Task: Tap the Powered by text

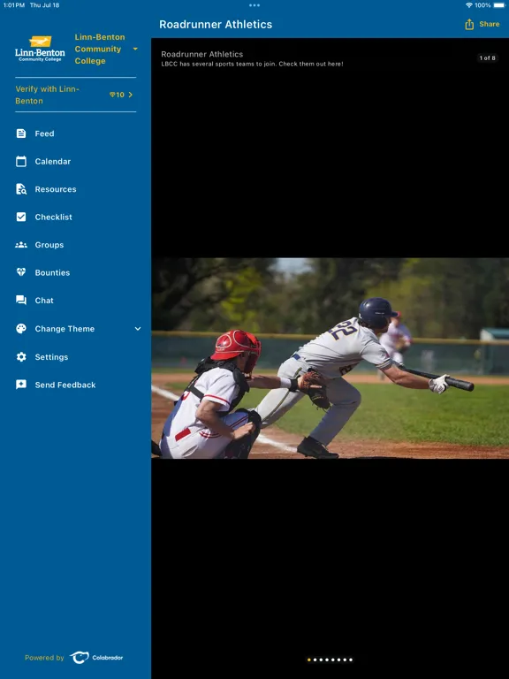Action: coord(44,658)
